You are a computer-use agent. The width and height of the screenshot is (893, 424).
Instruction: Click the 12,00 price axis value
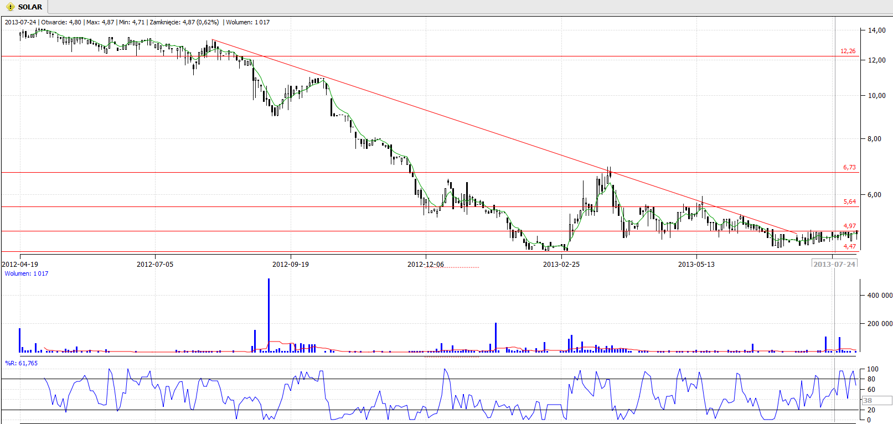876,60
